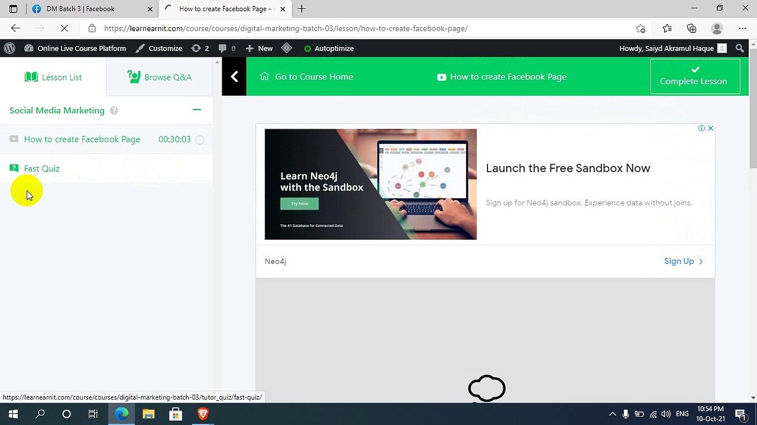Click the Complete Lesson button
This screenshot has width=757, height=425.
[695, 76]
